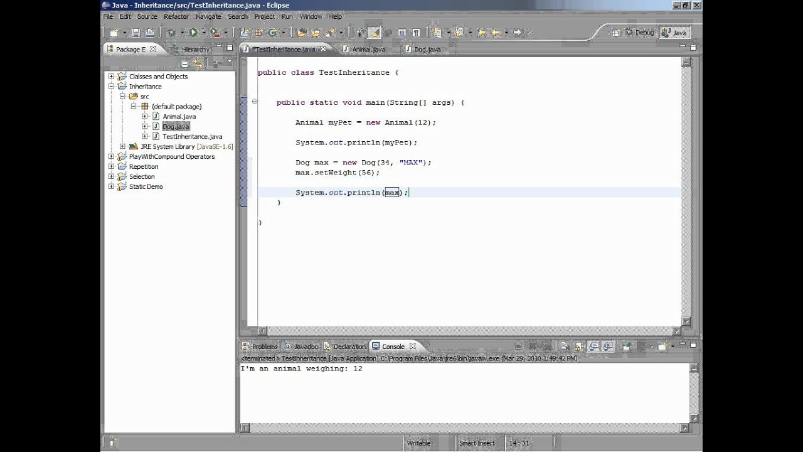Click the editor horizontal scrollbar
The width and height of the screenshot is (803, 452).
point(469,331)
